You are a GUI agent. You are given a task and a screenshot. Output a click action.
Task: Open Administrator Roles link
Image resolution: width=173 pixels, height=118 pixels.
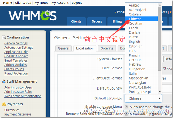(18, 91)
